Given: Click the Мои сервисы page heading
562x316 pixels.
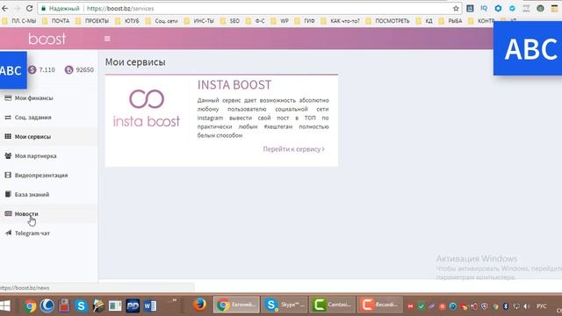Looking at the screenshot, I should [135, 62].
